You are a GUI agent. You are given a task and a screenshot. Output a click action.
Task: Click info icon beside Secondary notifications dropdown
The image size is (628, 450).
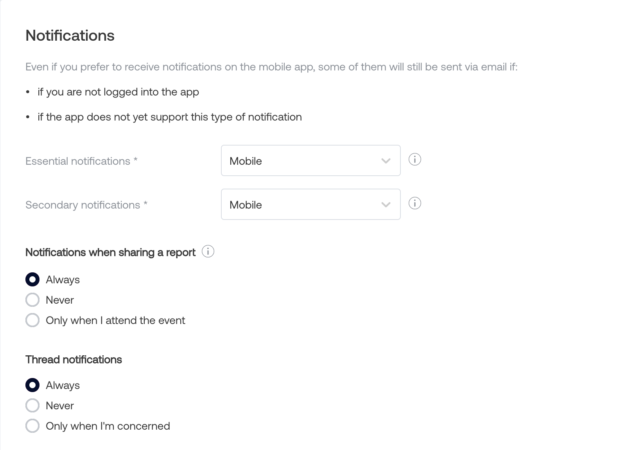pyautogui.click(x=414, y=203)
